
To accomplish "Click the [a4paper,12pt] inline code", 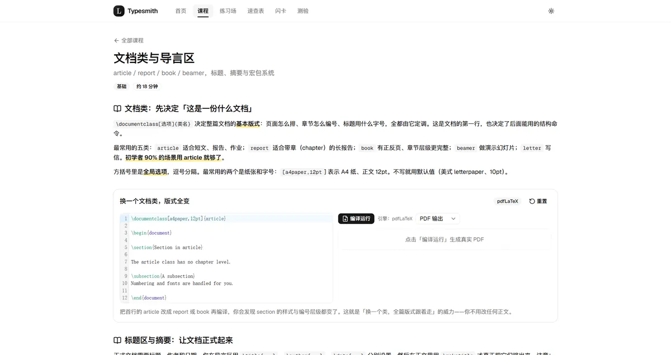I will pos(303,172).
